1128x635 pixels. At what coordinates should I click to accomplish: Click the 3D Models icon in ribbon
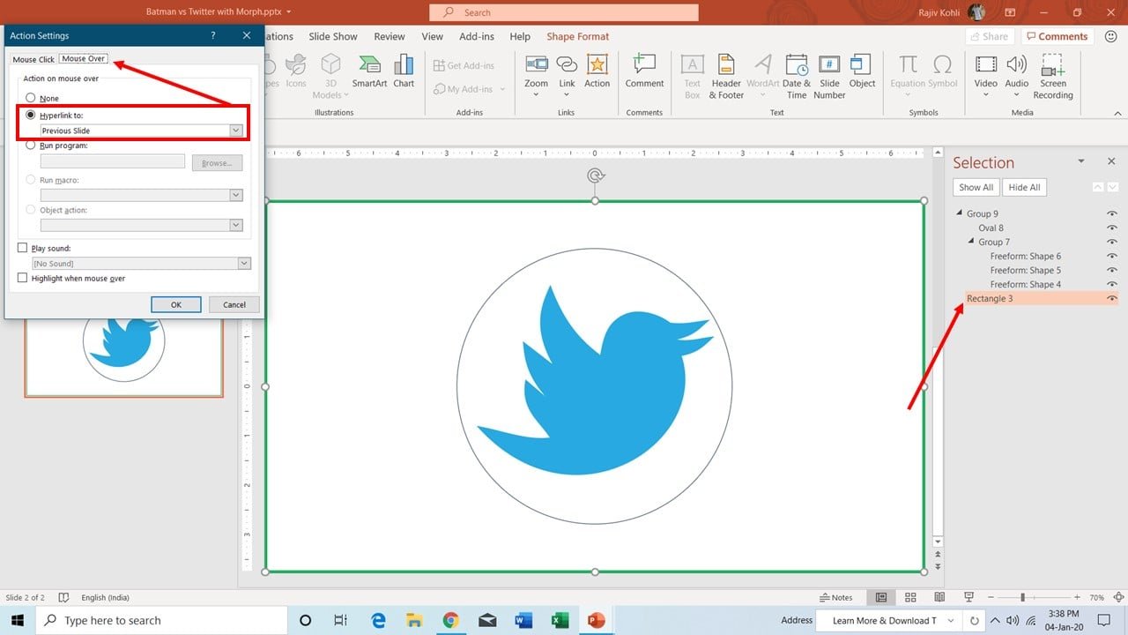click(x=329, y=76)
